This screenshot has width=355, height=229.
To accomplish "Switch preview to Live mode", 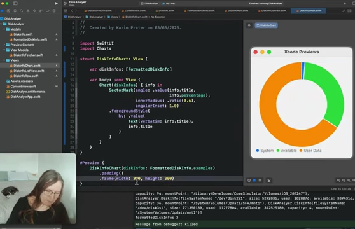I will pyautogui.click(x=249, y=181).
